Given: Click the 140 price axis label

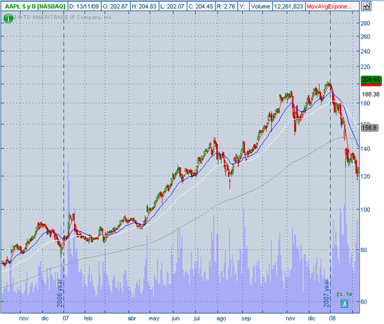Looking at the screenshot, I should pos(365,148).
